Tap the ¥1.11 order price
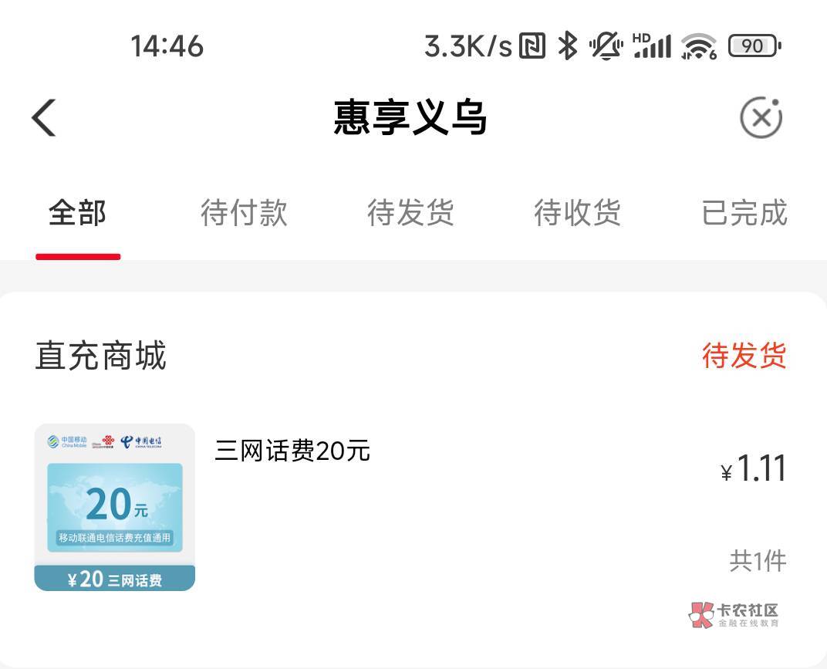The width and height of the screenshot is (827, 669). click(753, 468)
